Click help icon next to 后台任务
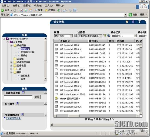Image resolution: width=150 pixels, height=137 pixels. pos(17,103)
